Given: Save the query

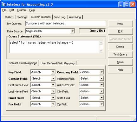Looking at the screenshot, I should [x=120, y=62].
